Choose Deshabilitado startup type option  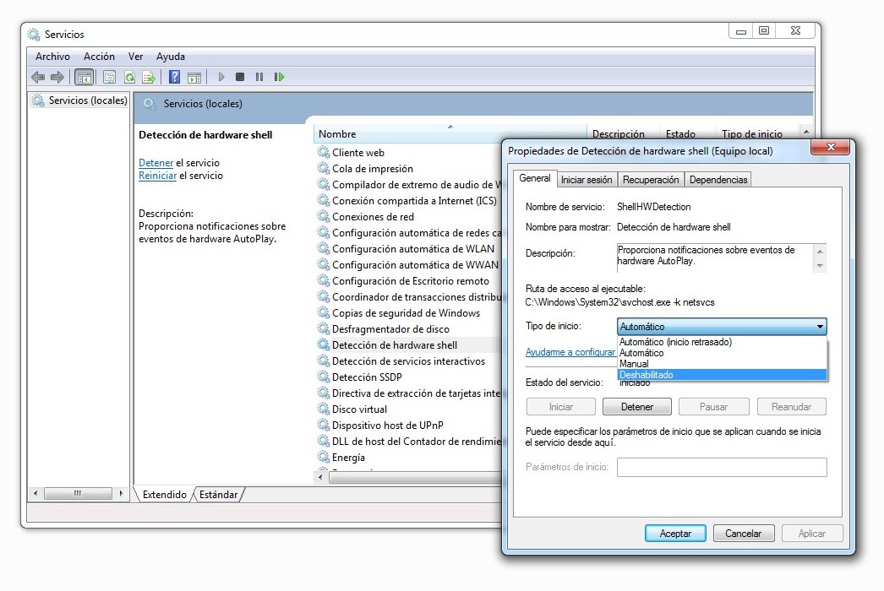(723, 375)
